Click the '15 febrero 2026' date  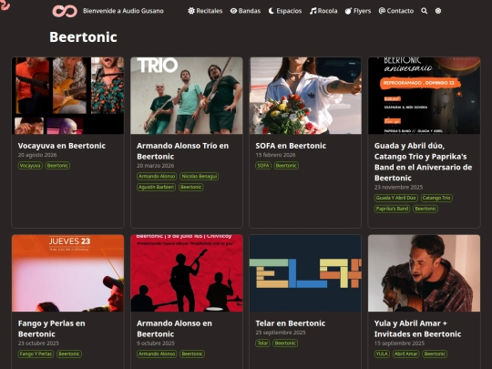pyautogui.click(x=275, y=155)
